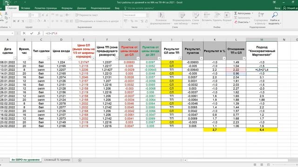Open filter dropdown on Результат СЛ или ТП column
298x167 pixels.
click(180, 58)
